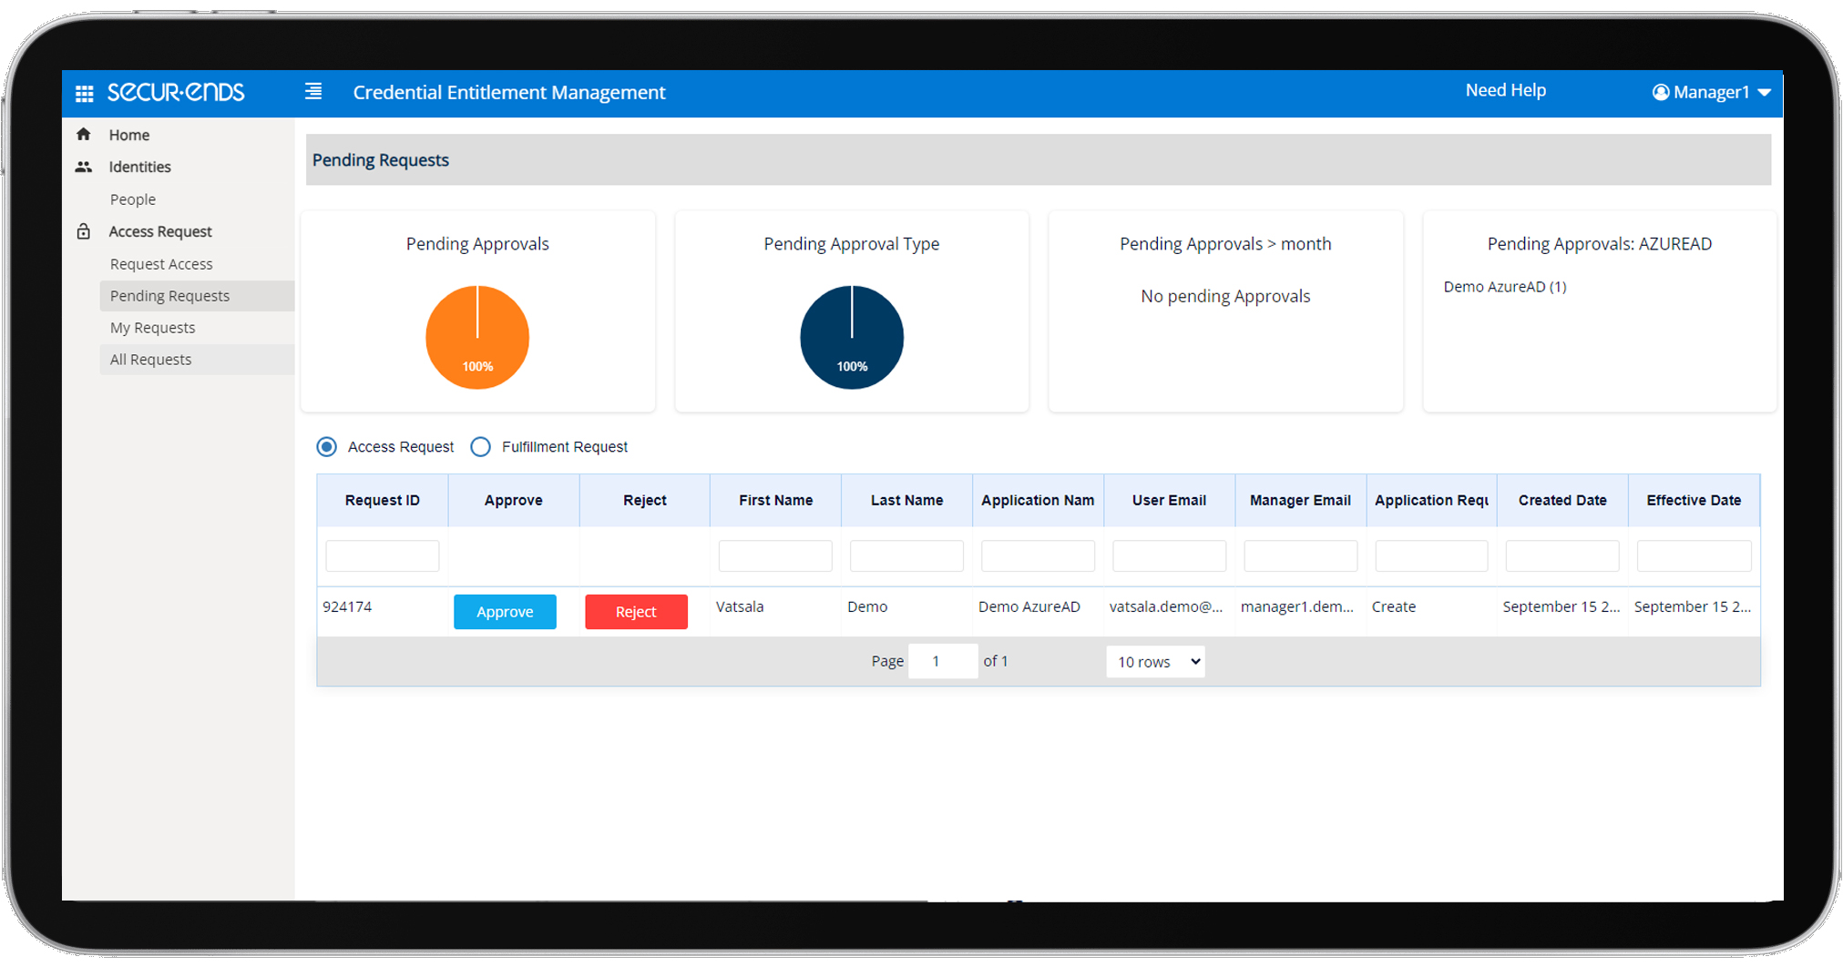Reject request 924174
This screenshot has height=967, width=1843.
636,611
